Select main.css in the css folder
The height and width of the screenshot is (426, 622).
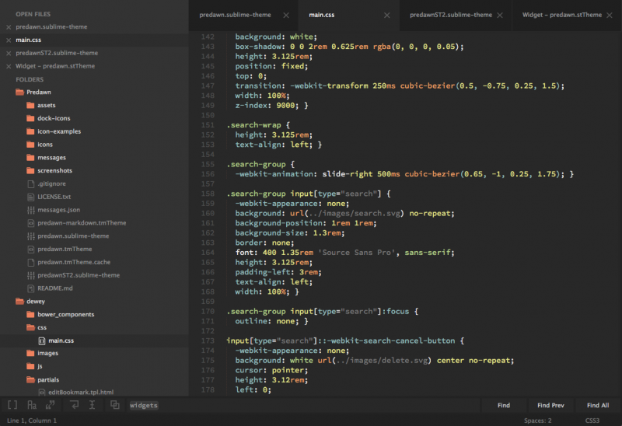pos(61,340)
